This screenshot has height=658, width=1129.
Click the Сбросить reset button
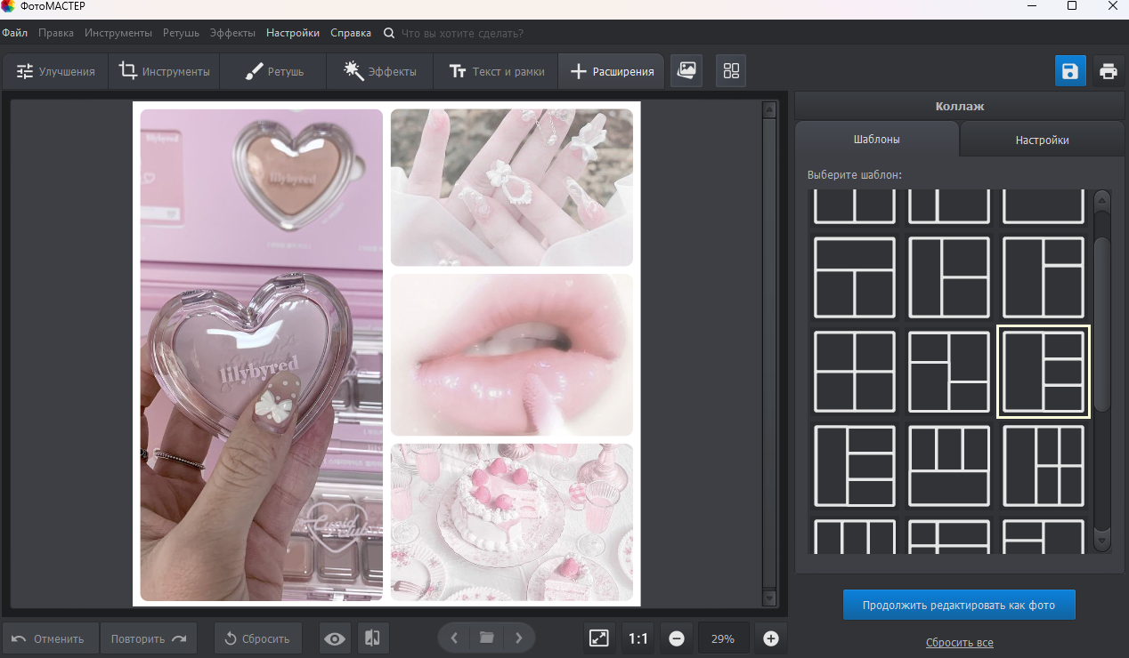point(257,638)
